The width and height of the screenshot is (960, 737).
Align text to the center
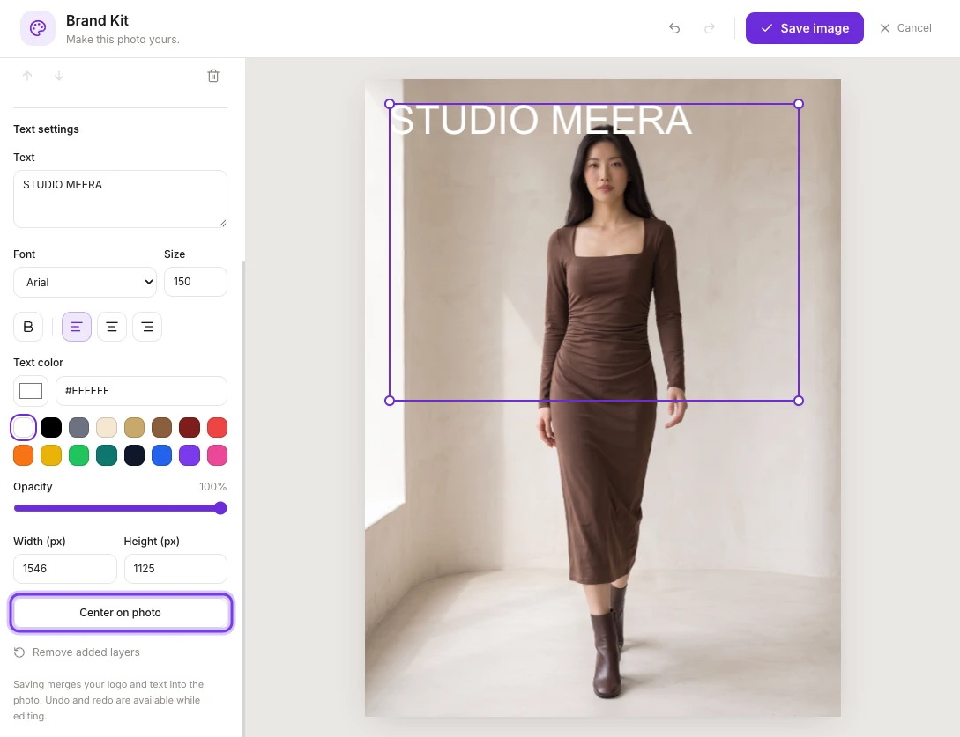tap(112, 327)
